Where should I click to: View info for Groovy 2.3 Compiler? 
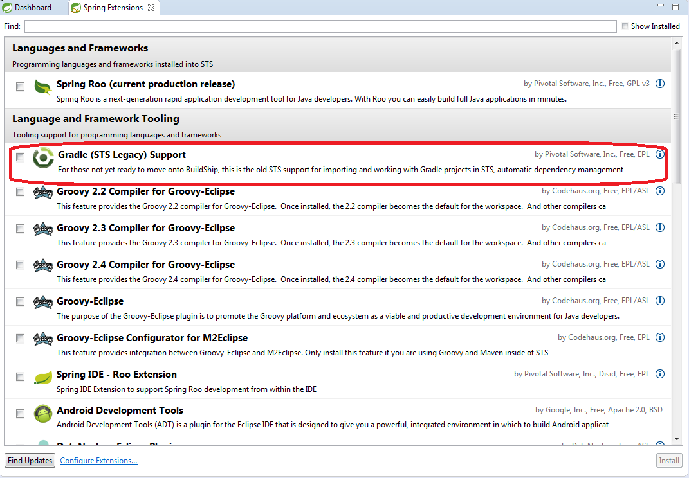[659, 227]
